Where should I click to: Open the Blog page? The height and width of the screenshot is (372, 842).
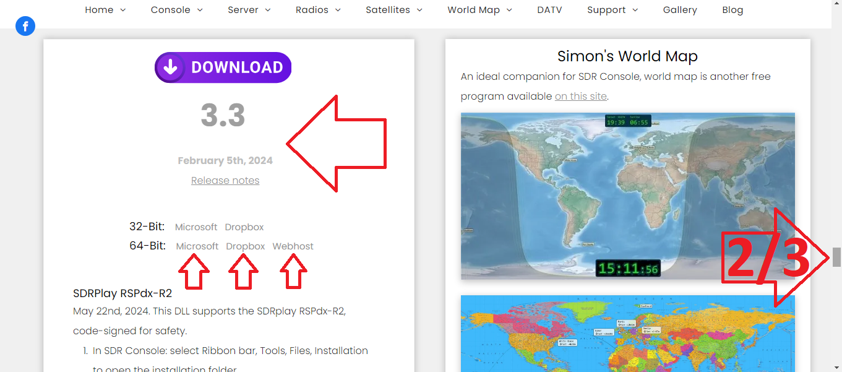point(732,10)
